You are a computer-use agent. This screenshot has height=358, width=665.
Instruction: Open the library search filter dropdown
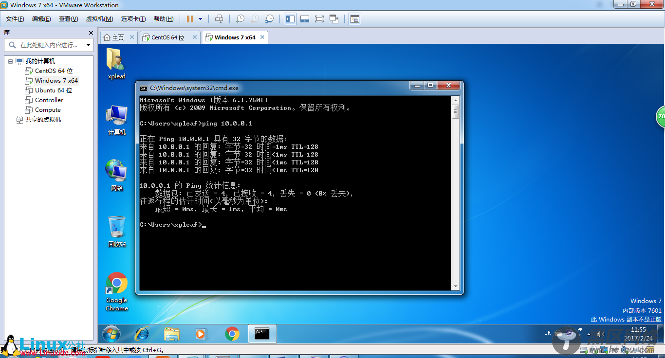point(88,45)
